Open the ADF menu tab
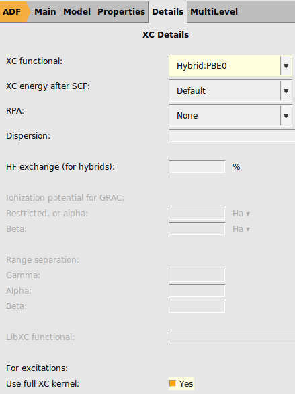The height and width of the screenshot is (394, 295). [13, 12]
